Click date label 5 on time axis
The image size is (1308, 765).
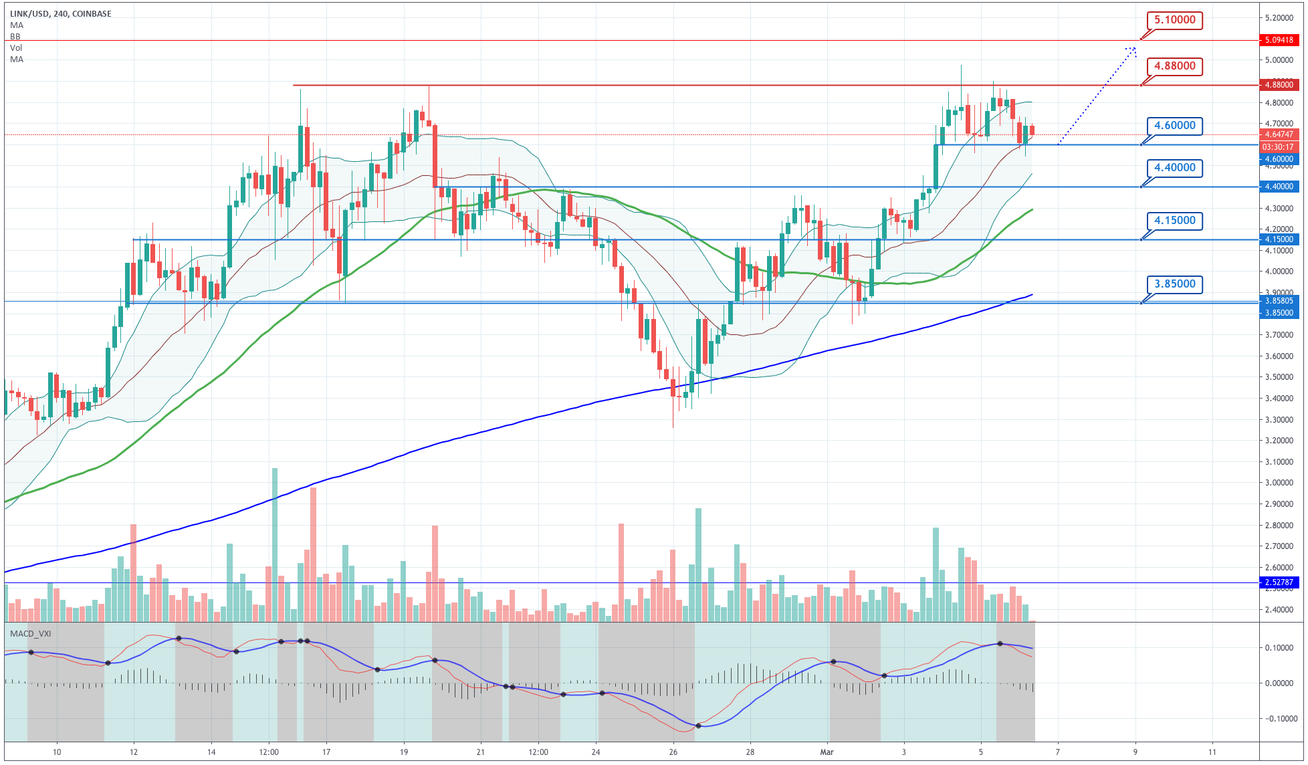pyautogui.click(x=981, y=752)
